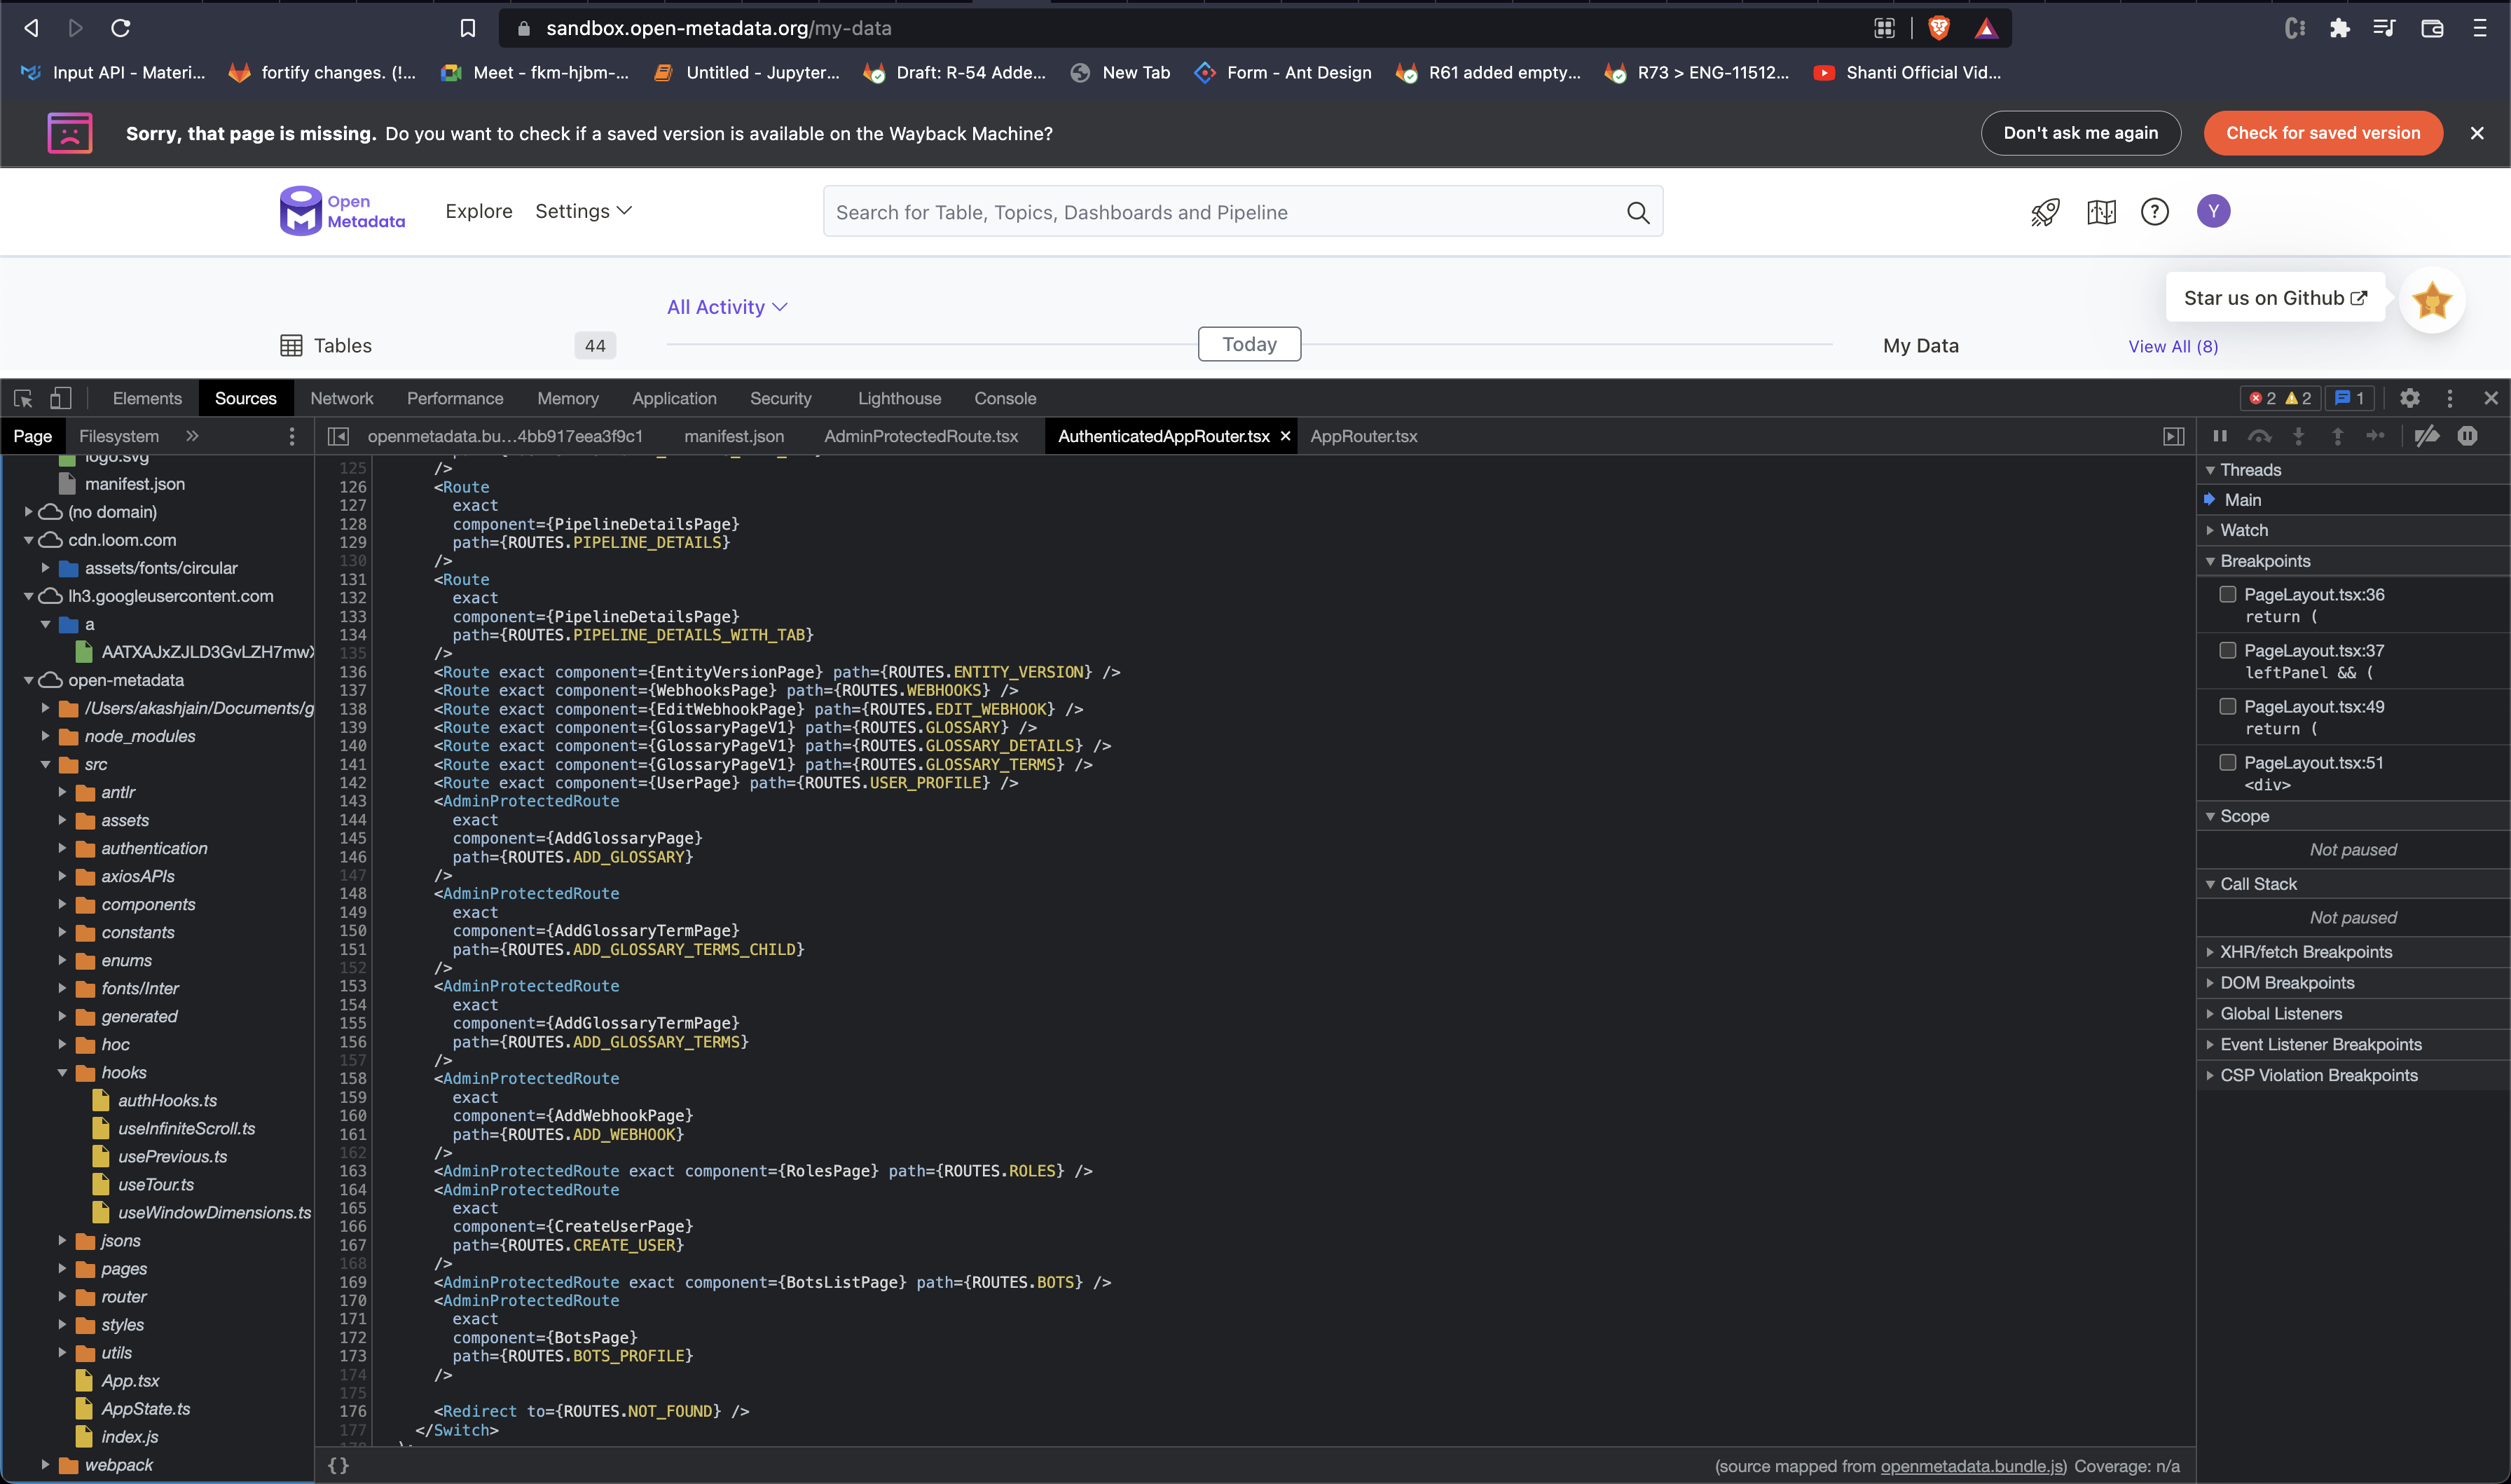The width and height of the screenshot is (2511, 1484).
Task: Click the Y user avatar
Action: click(2213, 211)
